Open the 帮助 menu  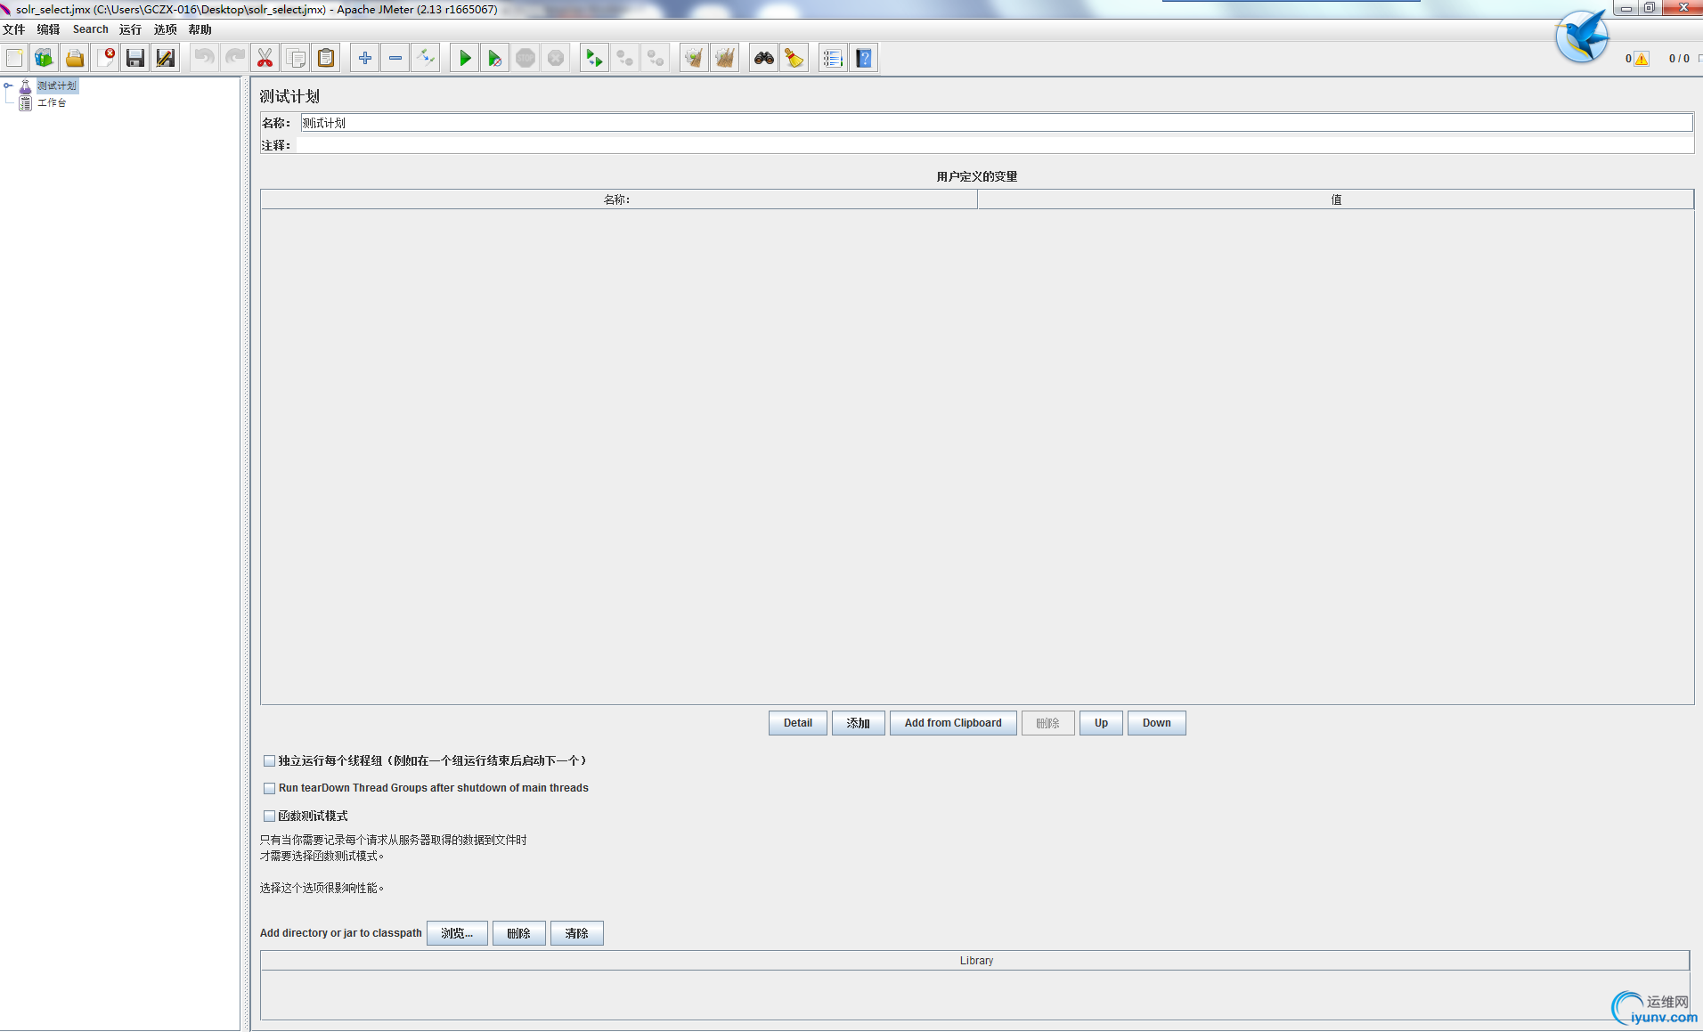pyautogui.click(x=200, y=29)
